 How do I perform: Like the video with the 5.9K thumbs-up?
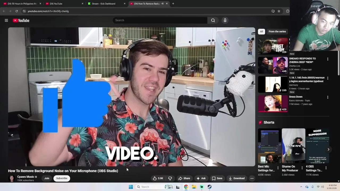pyautogui.click(x=158, y=178)
